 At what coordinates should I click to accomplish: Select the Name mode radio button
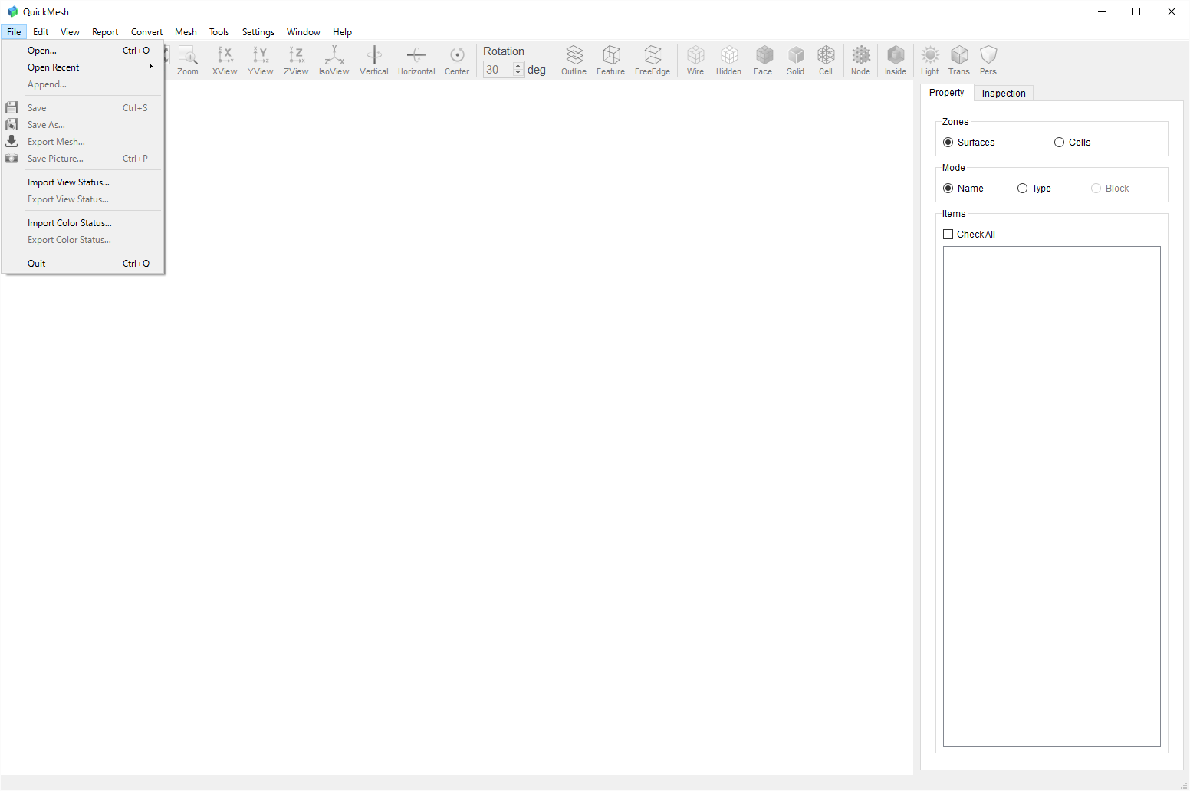coord(948,189)
